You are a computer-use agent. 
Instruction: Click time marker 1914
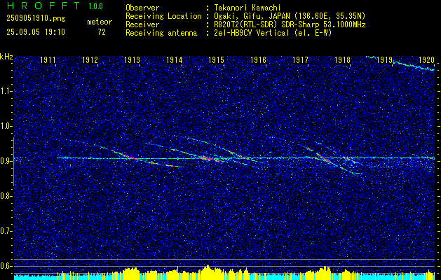pos(175,59)
